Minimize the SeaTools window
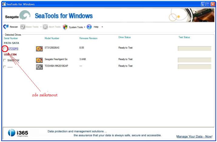Screen dimensions: 217x142 click(x=203, y=4)
